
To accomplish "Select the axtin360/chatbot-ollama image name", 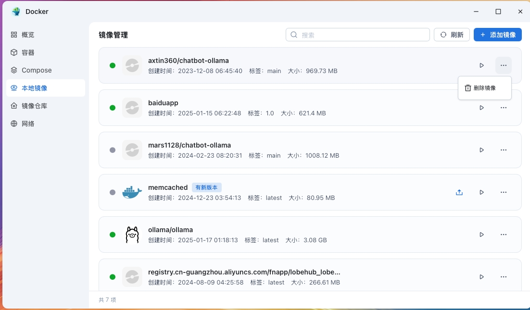I will (x=188, y=61).
